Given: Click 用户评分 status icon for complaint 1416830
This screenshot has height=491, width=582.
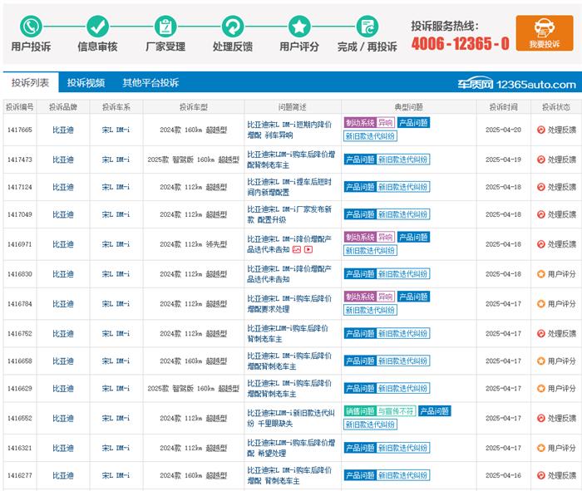Looking at the screenshot, I should pyautogui.click(x=540, y=274).
